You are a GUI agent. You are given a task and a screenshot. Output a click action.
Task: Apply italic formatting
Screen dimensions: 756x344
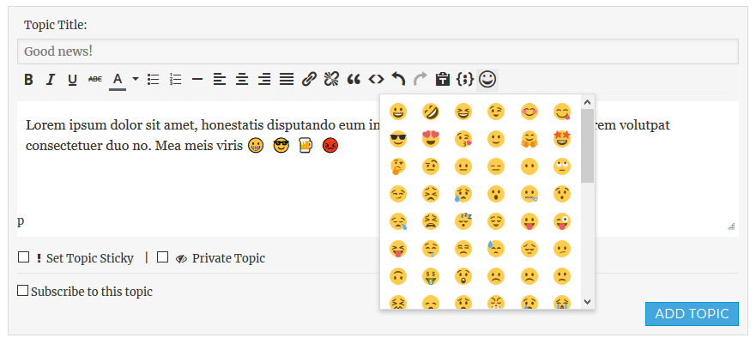(50, 80)
